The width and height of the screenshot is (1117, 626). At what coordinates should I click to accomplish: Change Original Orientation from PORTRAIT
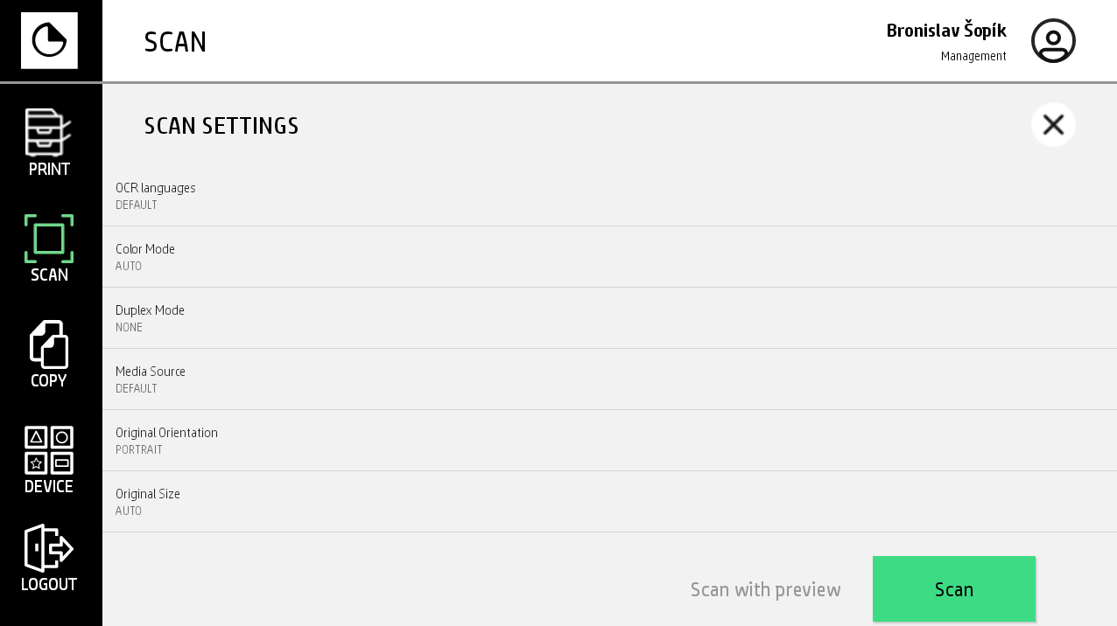coord(609,441)
